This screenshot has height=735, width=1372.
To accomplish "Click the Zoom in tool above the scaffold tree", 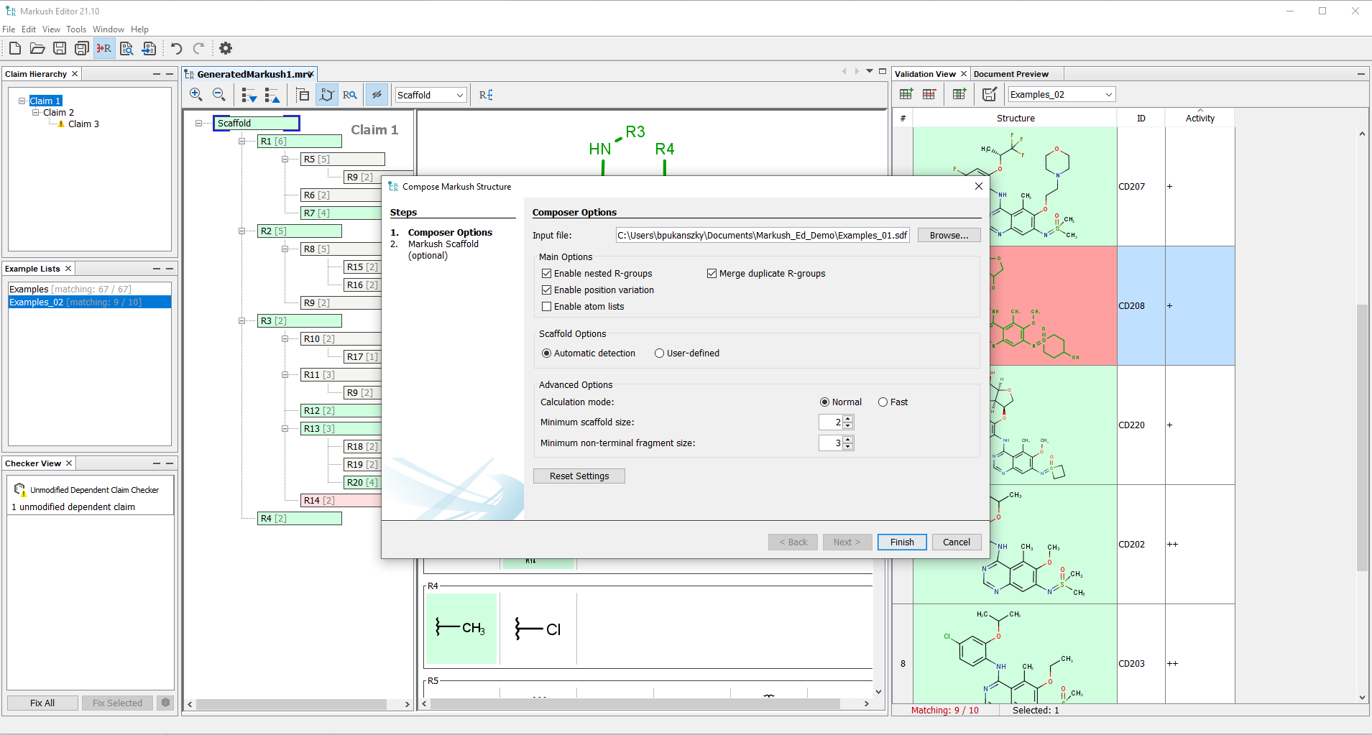I will [195, 94].
